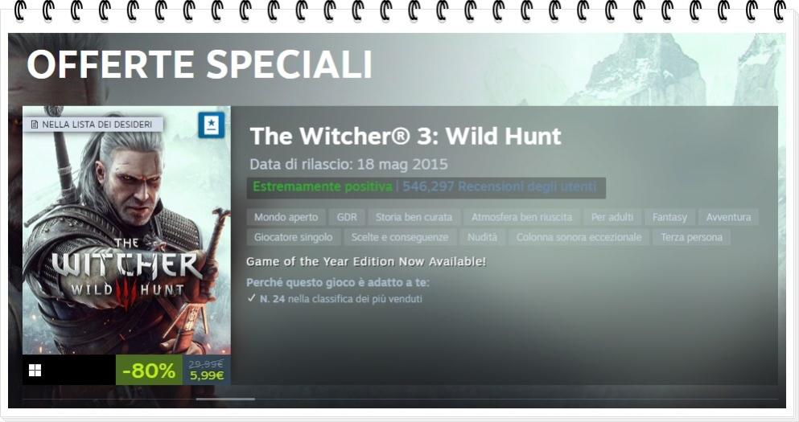Select the 'Mondo aperto' tag
Screen dimensions: 799x422
(286, 217)
